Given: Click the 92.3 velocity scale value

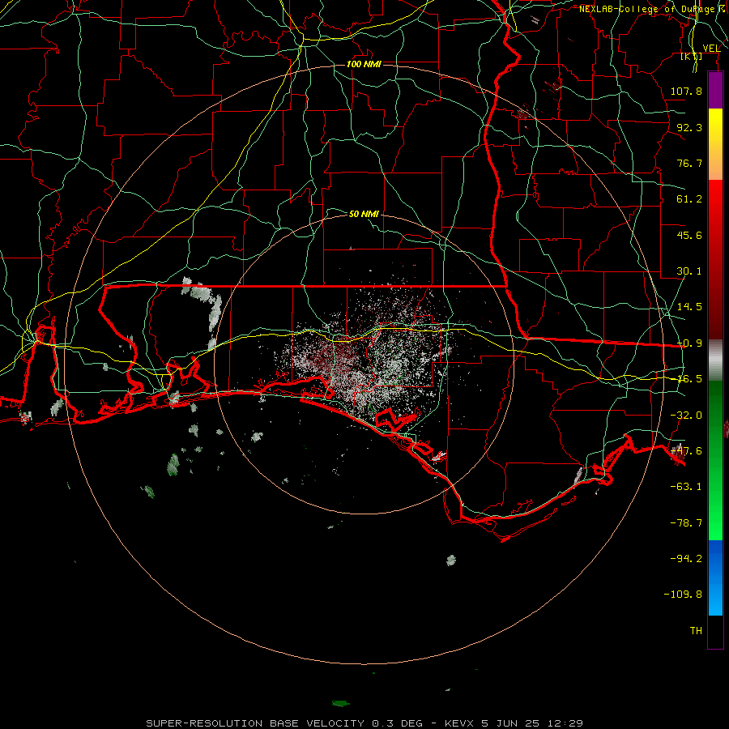Looking at the screenshot, I should (x=689, y=127).
